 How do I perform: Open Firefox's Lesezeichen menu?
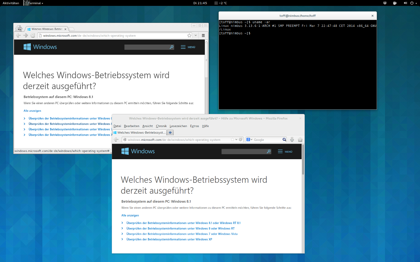178,126
